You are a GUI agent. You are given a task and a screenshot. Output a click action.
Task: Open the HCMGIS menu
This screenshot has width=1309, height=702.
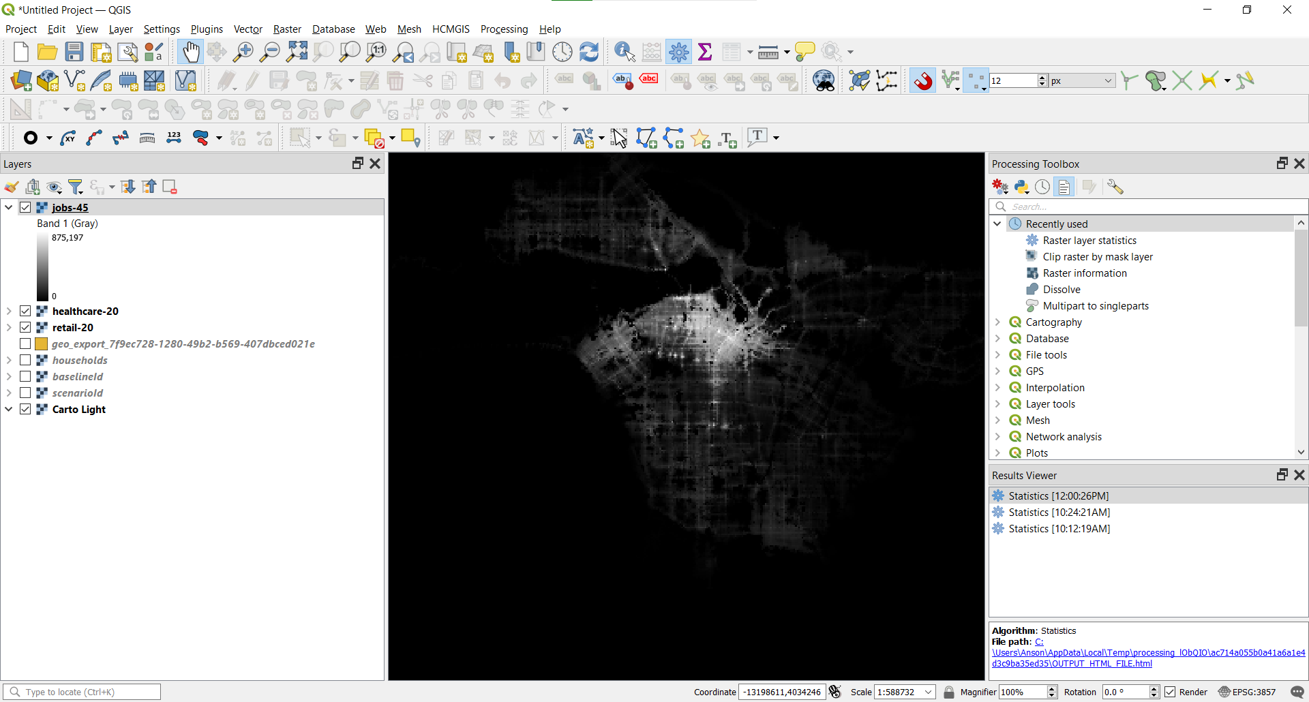[451, 29]
